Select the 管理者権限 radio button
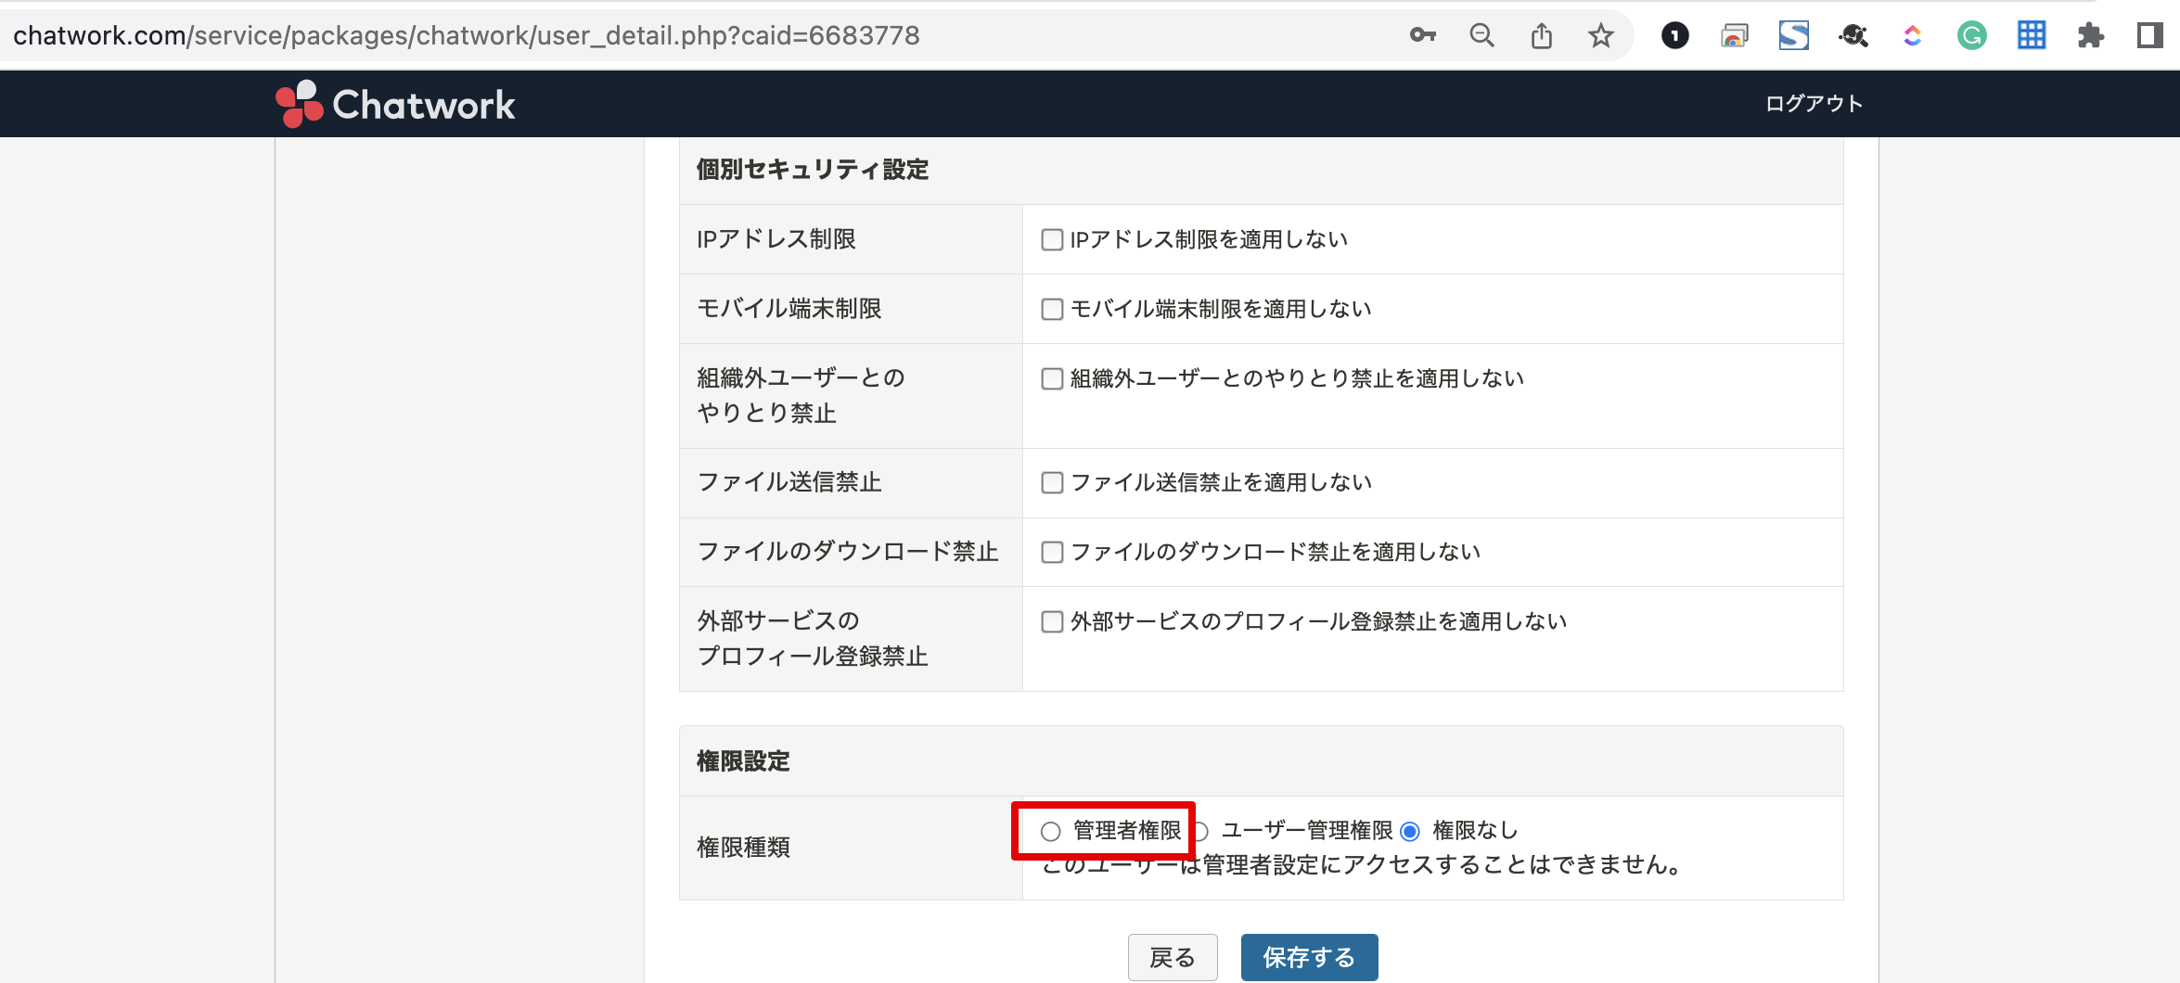Screen dimensions: 2180x983 coord(1050,832)
